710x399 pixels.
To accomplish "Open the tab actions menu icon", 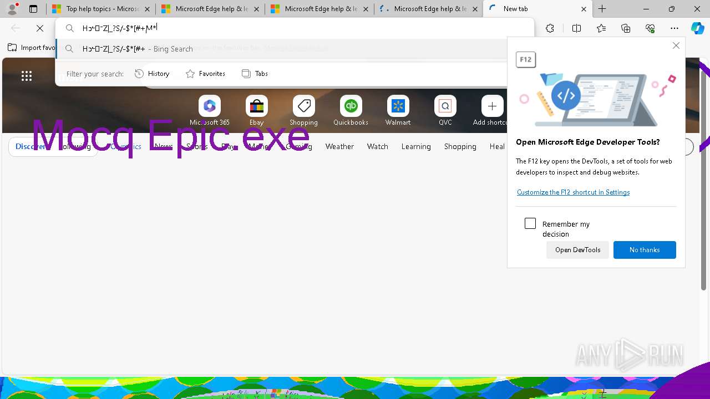I will (x=33, y=9).
